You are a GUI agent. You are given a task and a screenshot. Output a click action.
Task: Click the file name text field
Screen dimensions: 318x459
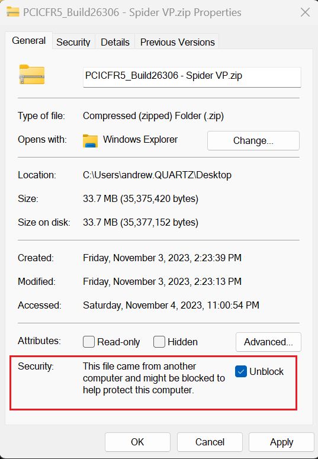point(192,76)
